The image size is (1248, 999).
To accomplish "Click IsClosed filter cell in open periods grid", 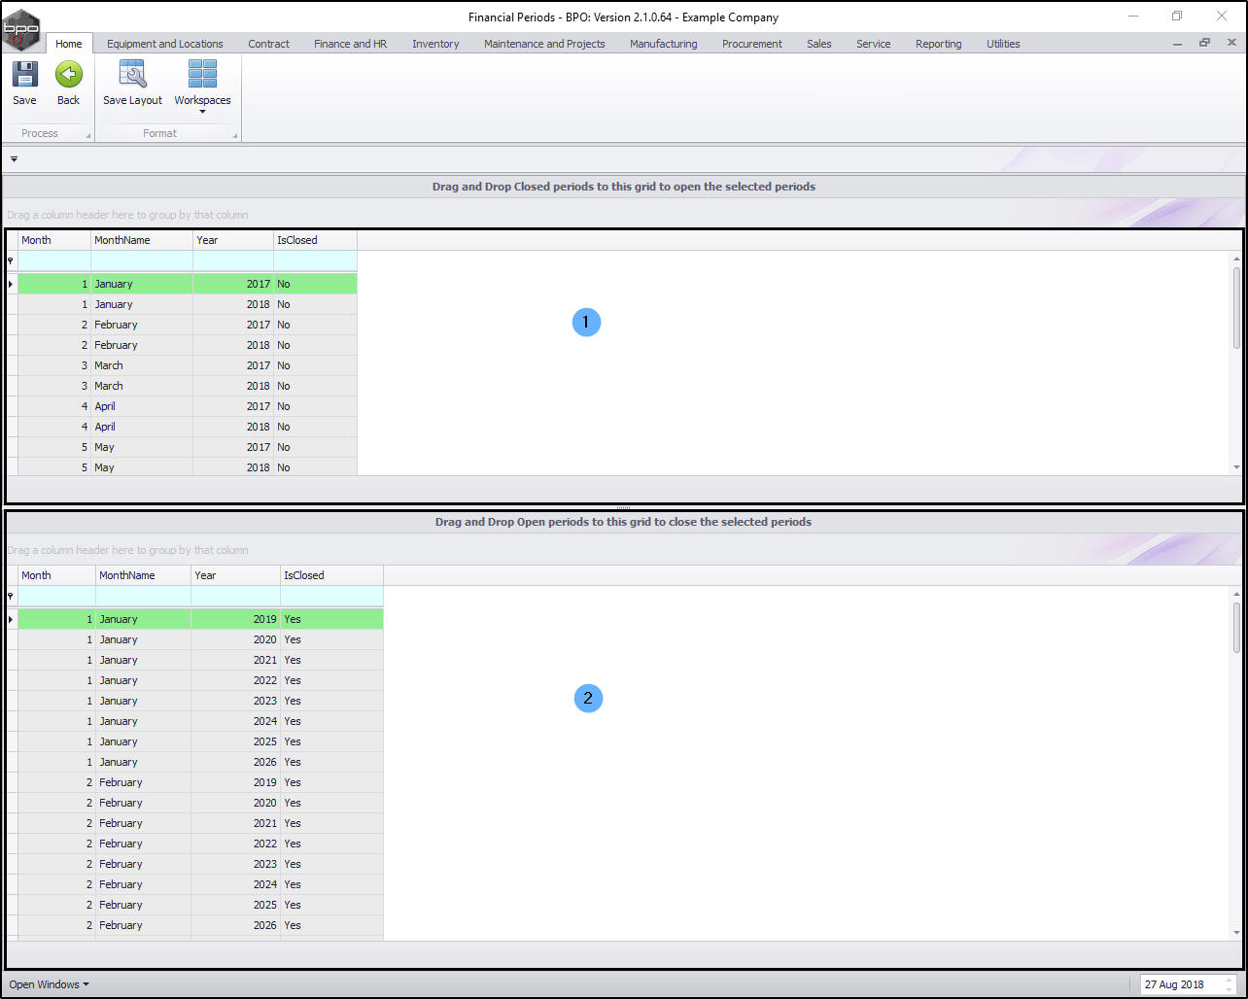I will point(315,261).
